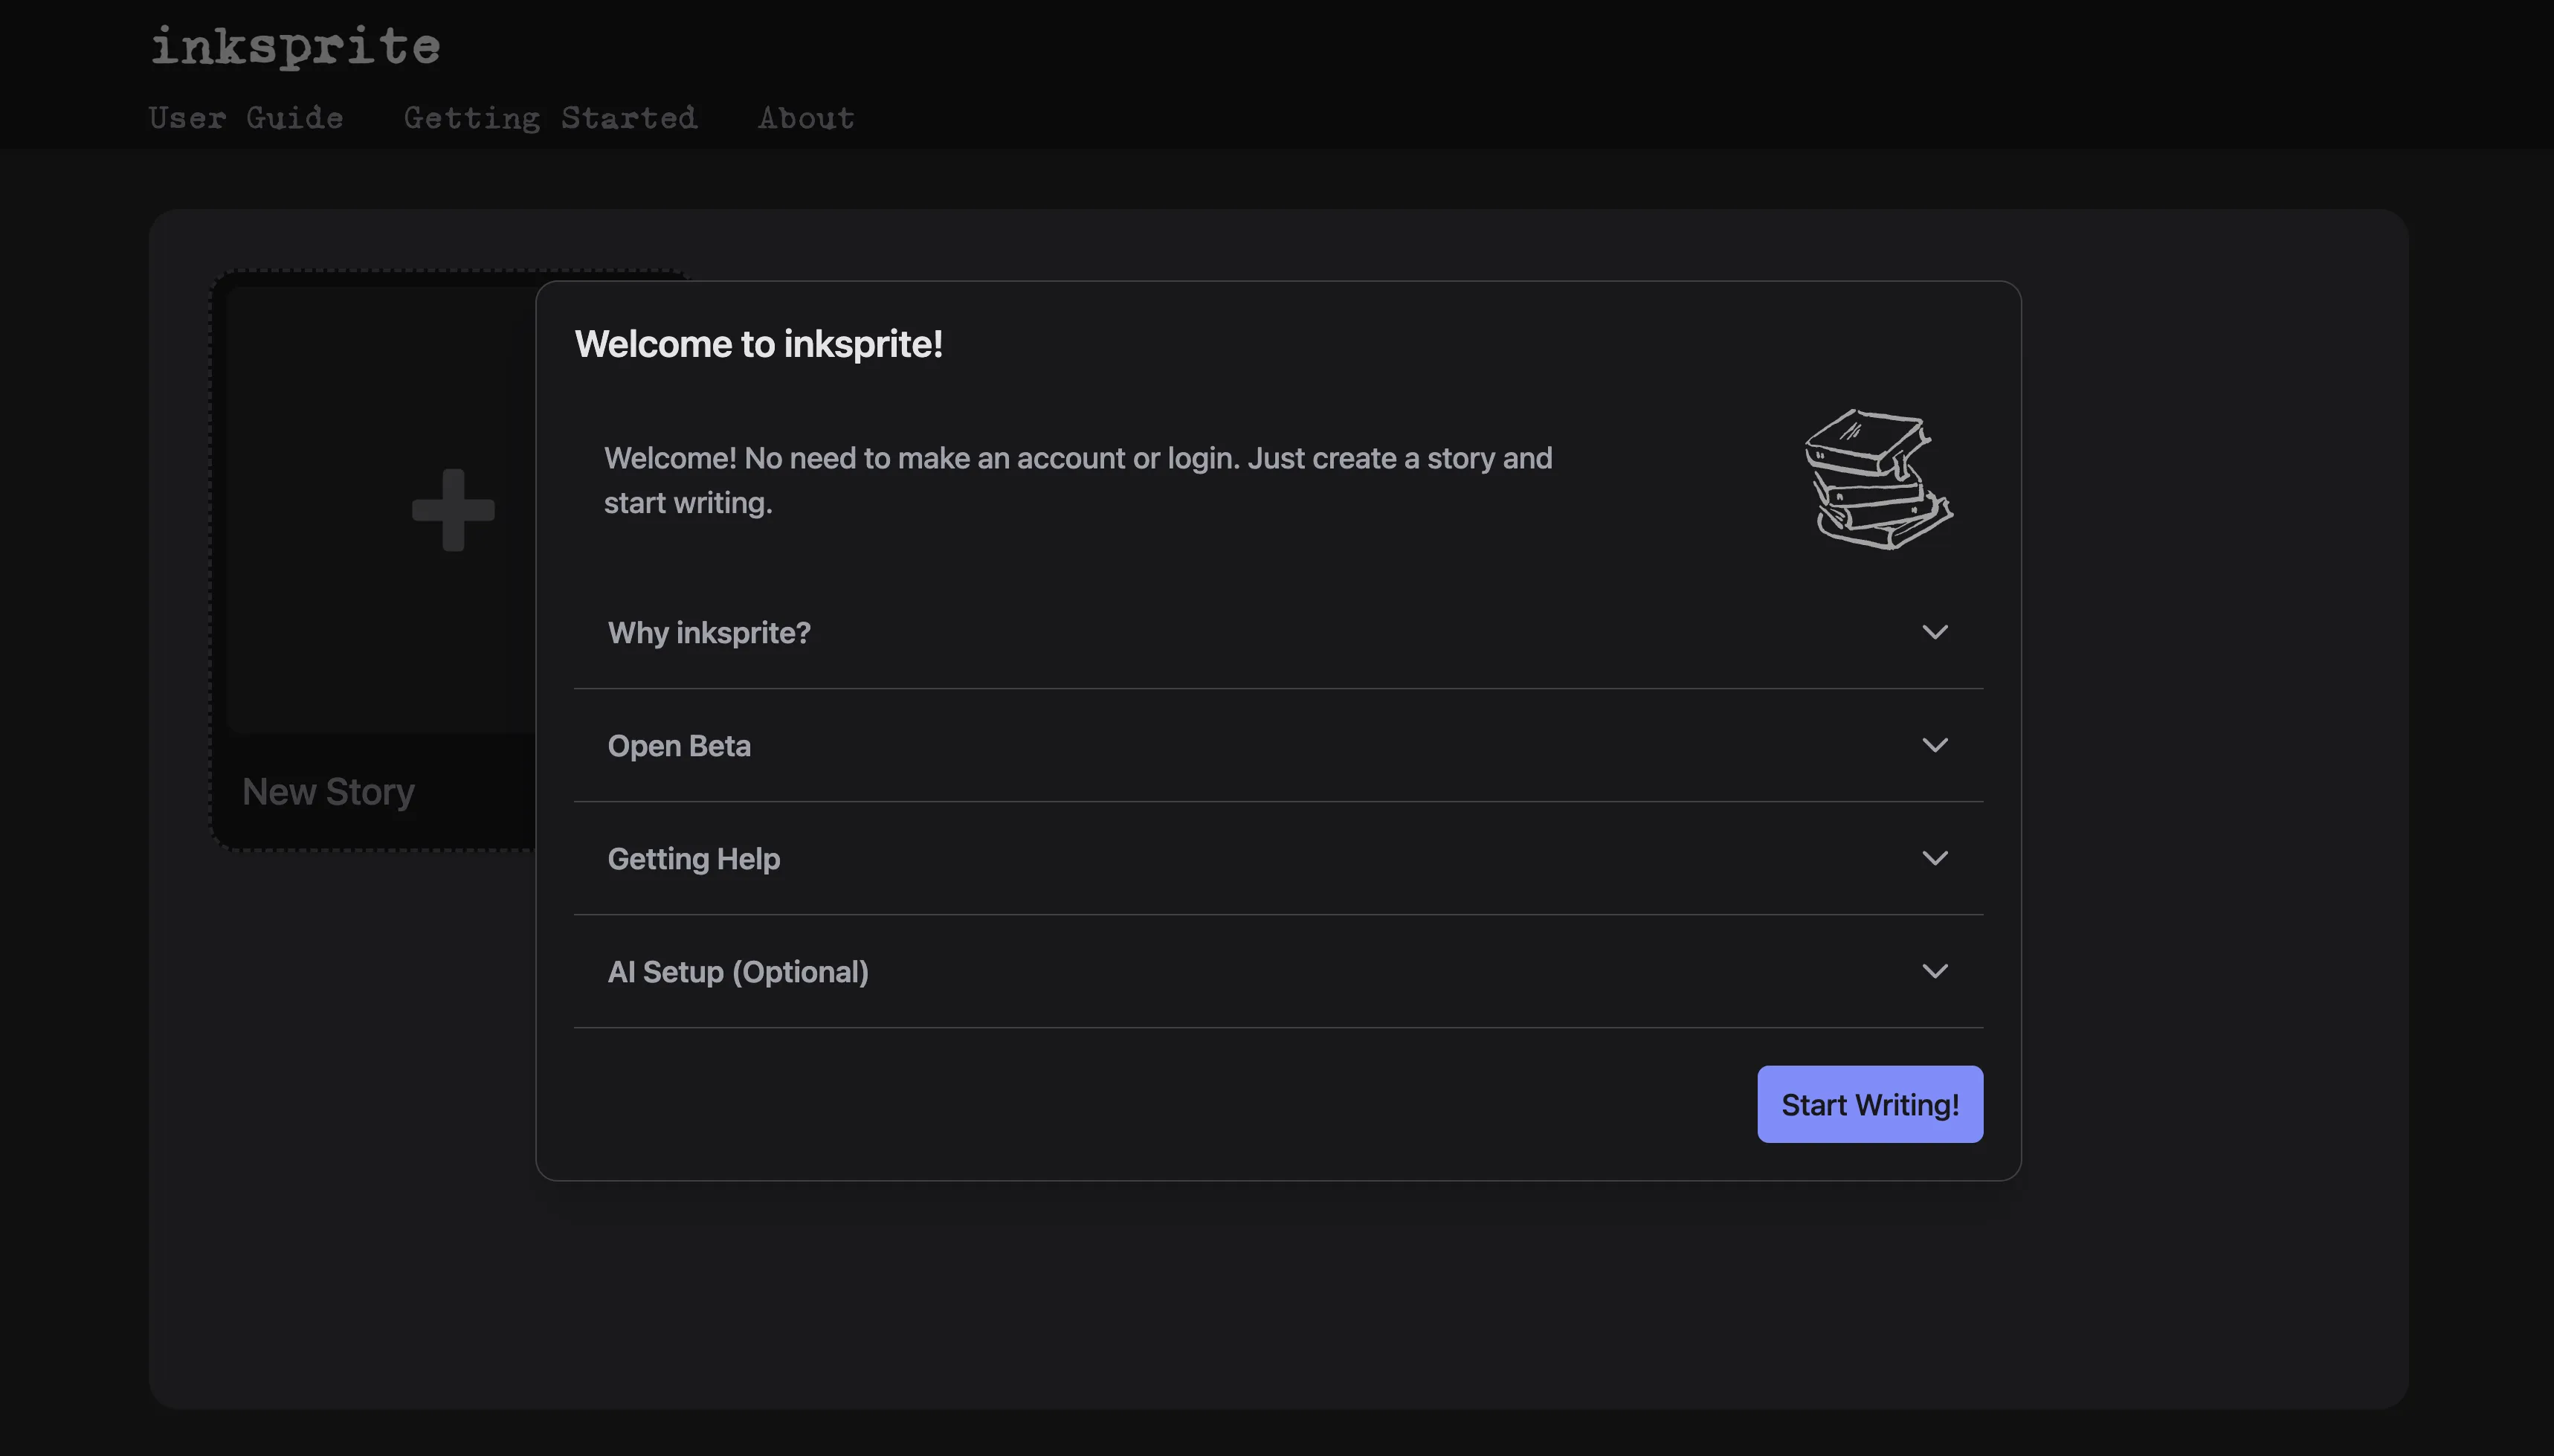This screenshot has height=1456, width=2554.
Task: Click the chevron next to Getting Help
Action: pyautogui.click(x=1934, y=857)
